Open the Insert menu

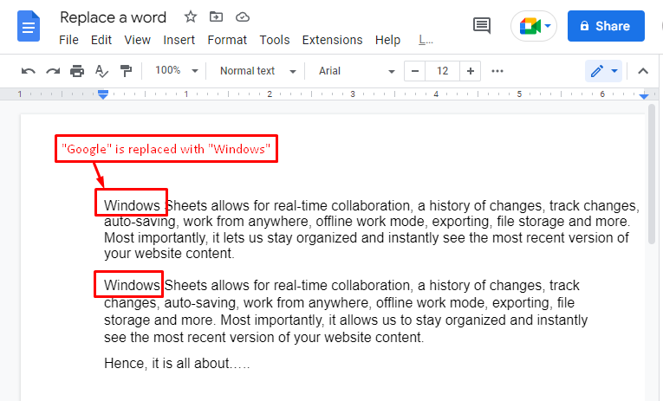pos(179,40)
